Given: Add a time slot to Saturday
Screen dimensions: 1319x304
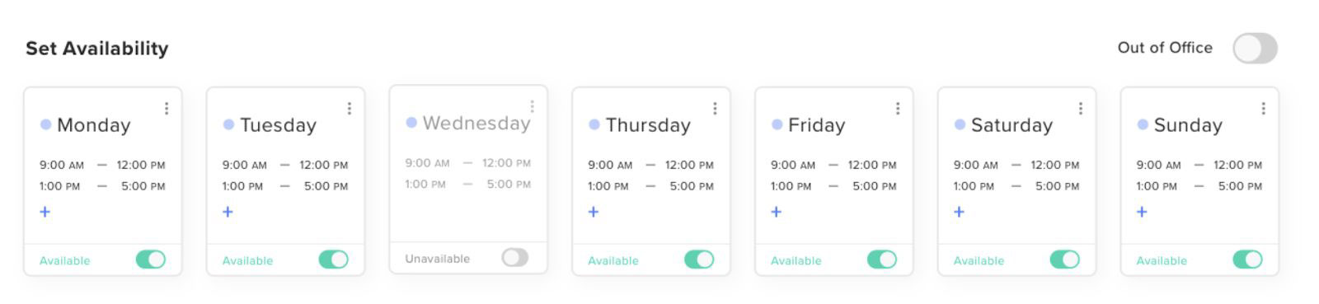Looking at the screenshot, I should [959, 212].
